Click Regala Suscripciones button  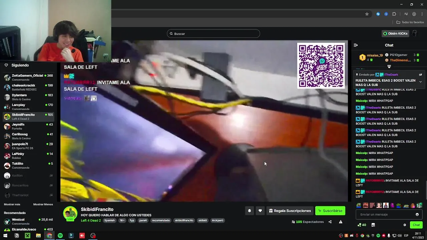pos(290,211)
